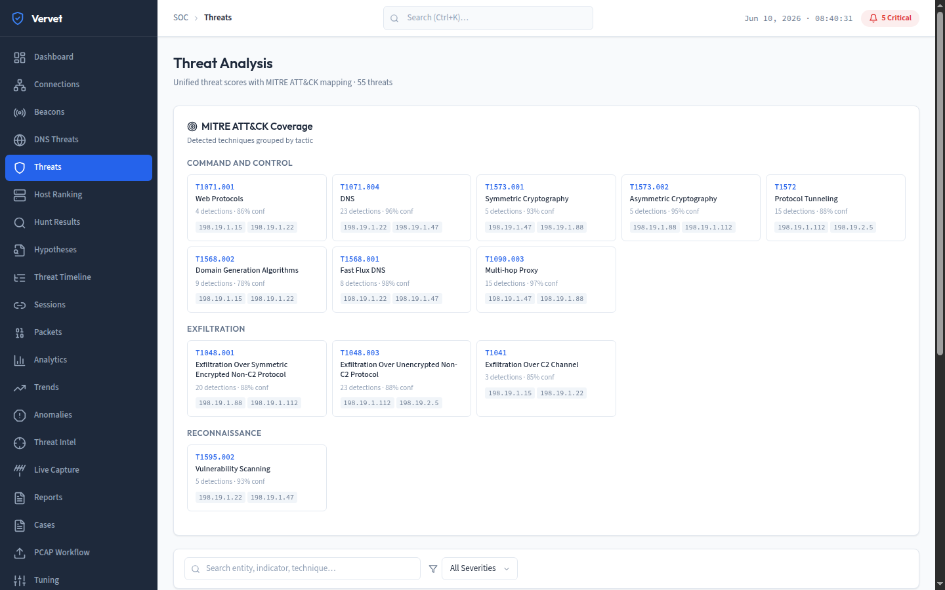Select the Host Ranking icon
Viewport: 945px width, 590px height.
[20, 195]
